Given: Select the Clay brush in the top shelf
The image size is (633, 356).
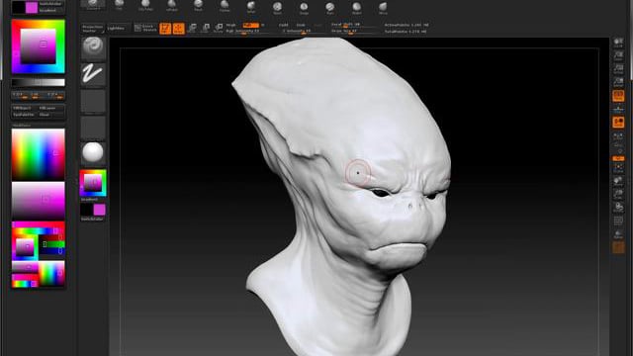Looking at the screenshot, I should pyautogui.click(x=119, y=5).
